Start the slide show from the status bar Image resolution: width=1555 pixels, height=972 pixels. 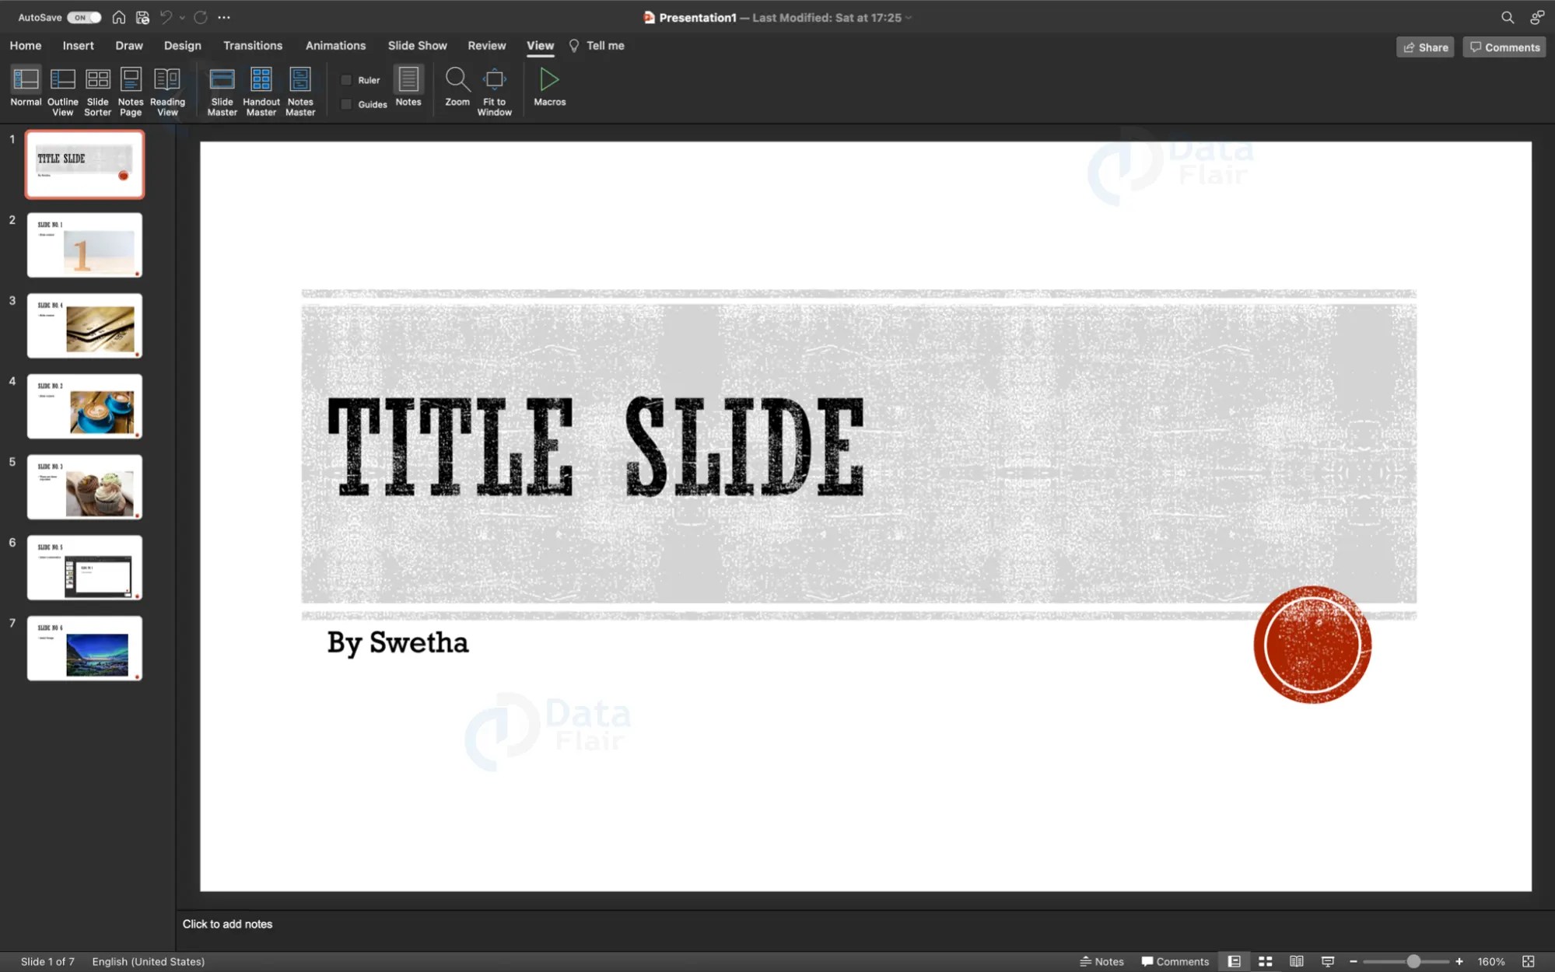pos(1329,961)
